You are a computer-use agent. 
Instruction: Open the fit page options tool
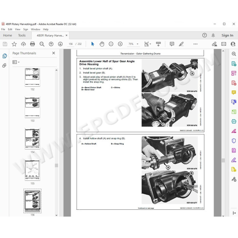point(147,44)
